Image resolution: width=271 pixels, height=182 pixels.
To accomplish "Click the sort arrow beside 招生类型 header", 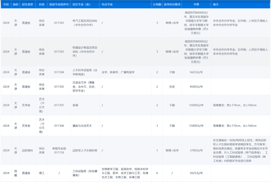I will pyautogui.click(x=35, y=4).
